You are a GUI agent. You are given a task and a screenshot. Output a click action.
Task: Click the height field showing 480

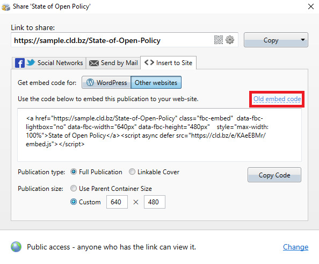pyautogui.click(x=155, y=202)
